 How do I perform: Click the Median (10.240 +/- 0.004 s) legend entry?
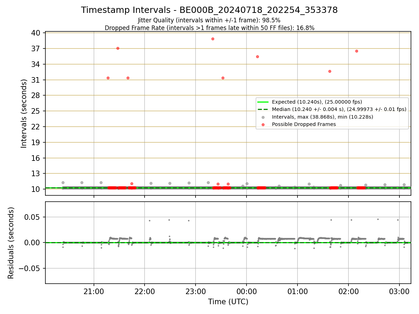click(x=339, y=109)
